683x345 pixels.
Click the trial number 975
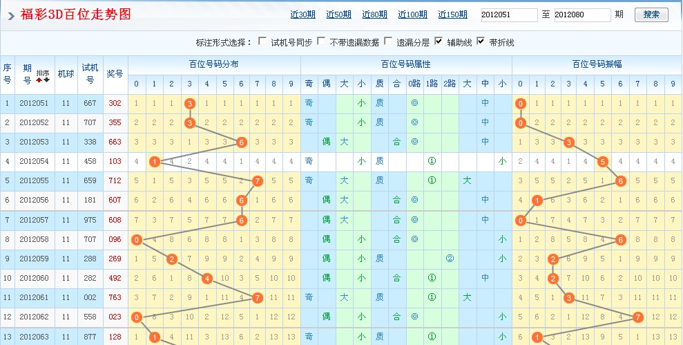pos(90,220)
